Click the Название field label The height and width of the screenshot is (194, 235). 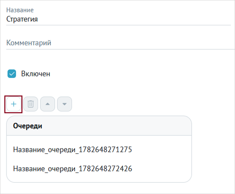click(20, 10)
